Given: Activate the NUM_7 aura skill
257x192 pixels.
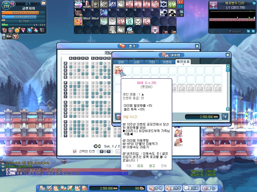Looking at the screenshot, I should point(130,21).
